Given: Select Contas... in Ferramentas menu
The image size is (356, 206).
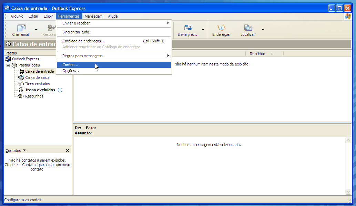Looking at the screenshot, I should [114, 65].
